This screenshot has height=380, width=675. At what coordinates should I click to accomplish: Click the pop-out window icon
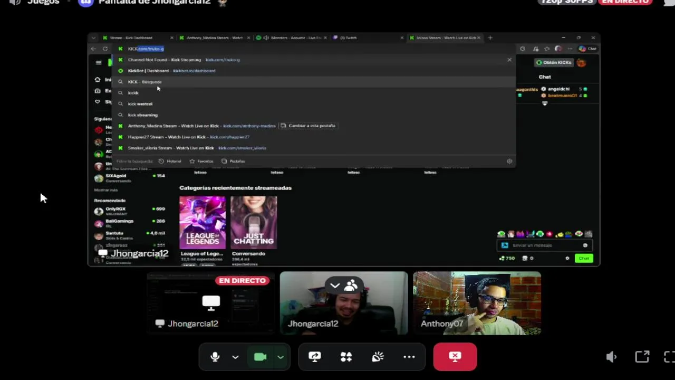click(x=642, y=357)
